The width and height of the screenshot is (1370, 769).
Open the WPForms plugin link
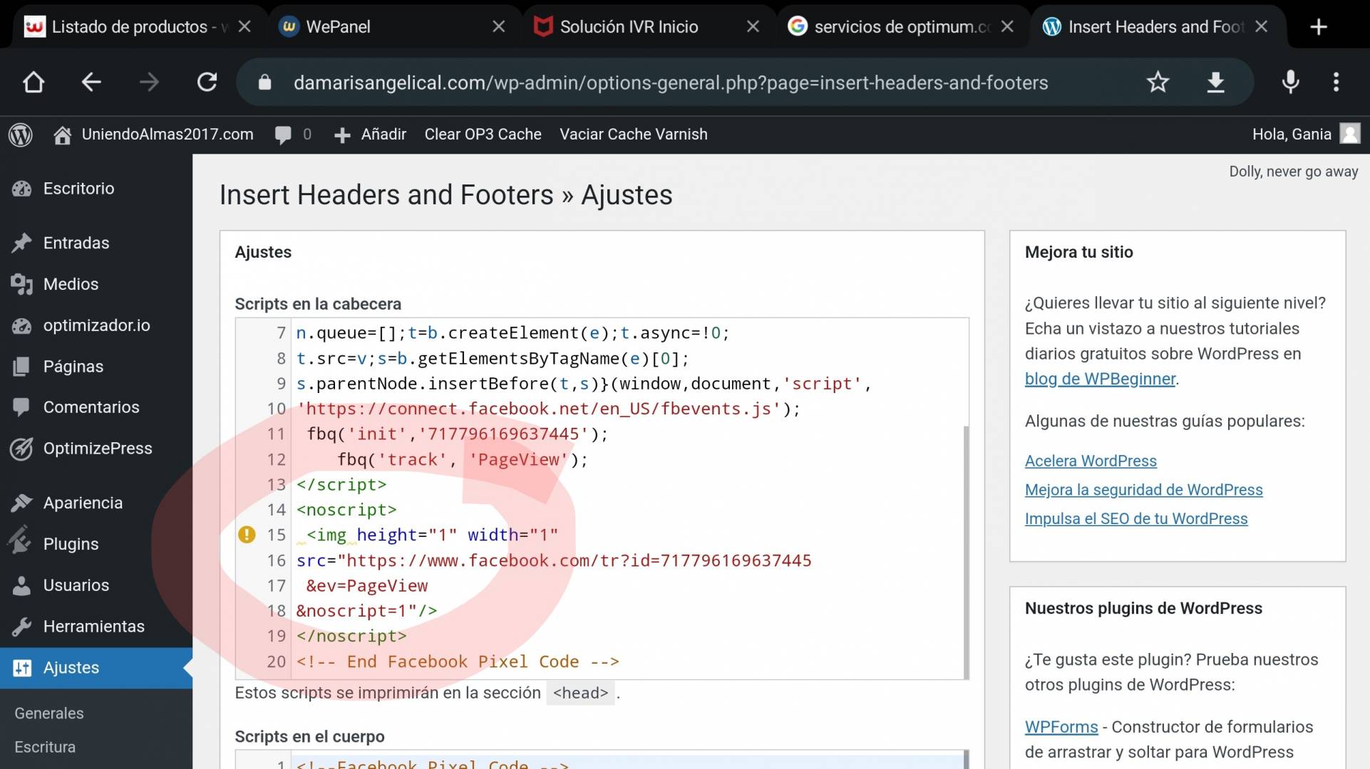tap(1061, 727)
